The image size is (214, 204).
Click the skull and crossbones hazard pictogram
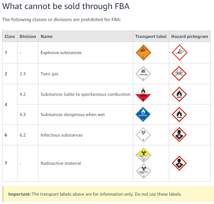pos(179,74)
